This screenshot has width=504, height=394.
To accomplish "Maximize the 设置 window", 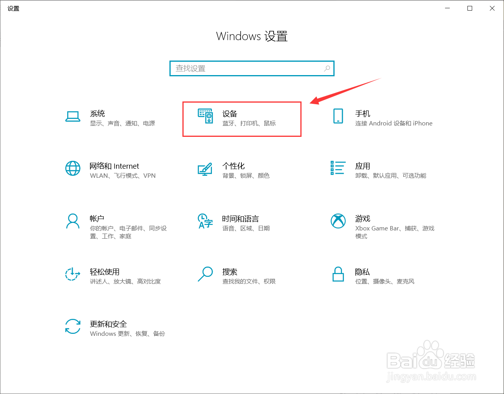I will tap(470, 8).
